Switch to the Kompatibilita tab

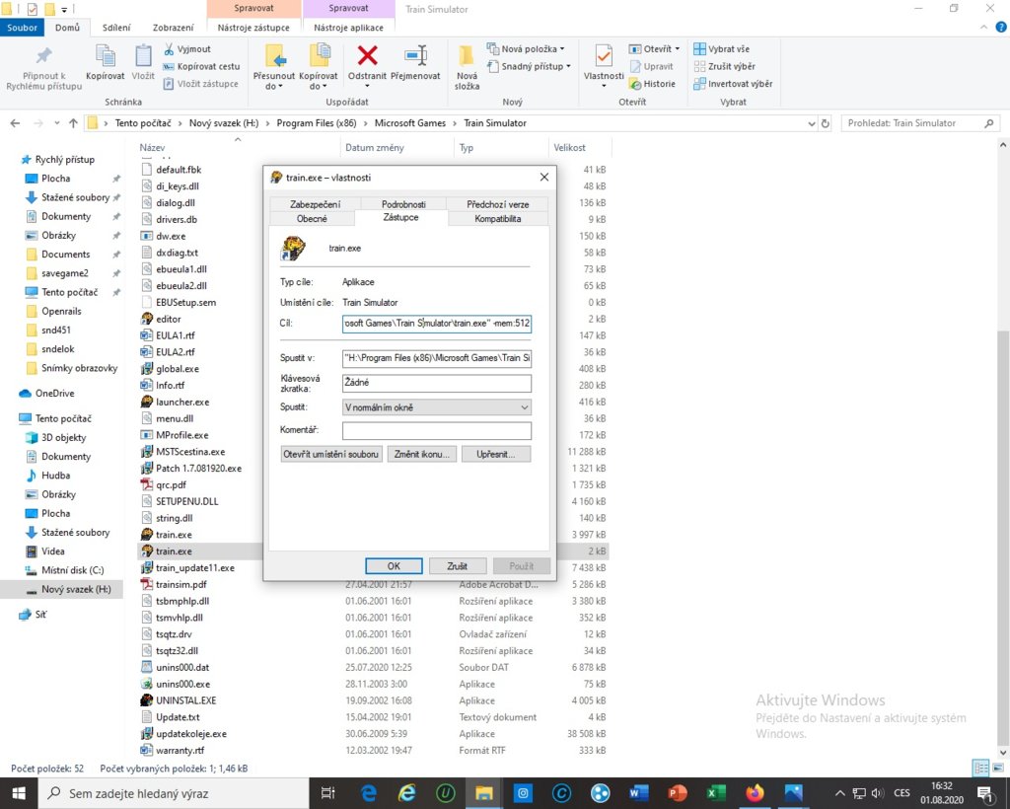498,218
